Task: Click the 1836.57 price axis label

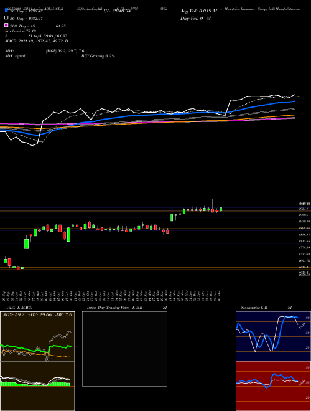Action: coord(305,235)
